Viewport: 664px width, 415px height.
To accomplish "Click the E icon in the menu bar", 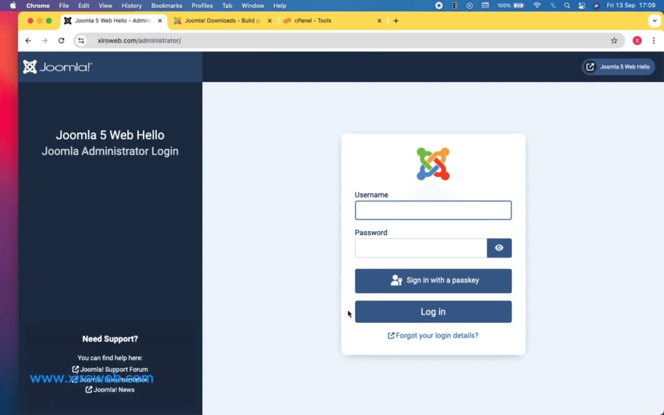I will click(x=455, y=5).
